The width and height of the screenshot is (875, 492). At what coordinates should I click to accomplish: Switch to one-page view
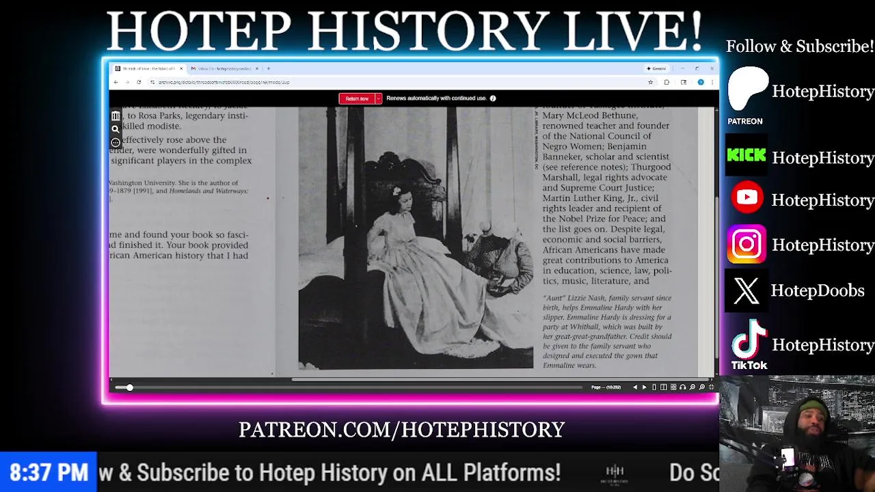pyautogui.click(x=654, y=387)
